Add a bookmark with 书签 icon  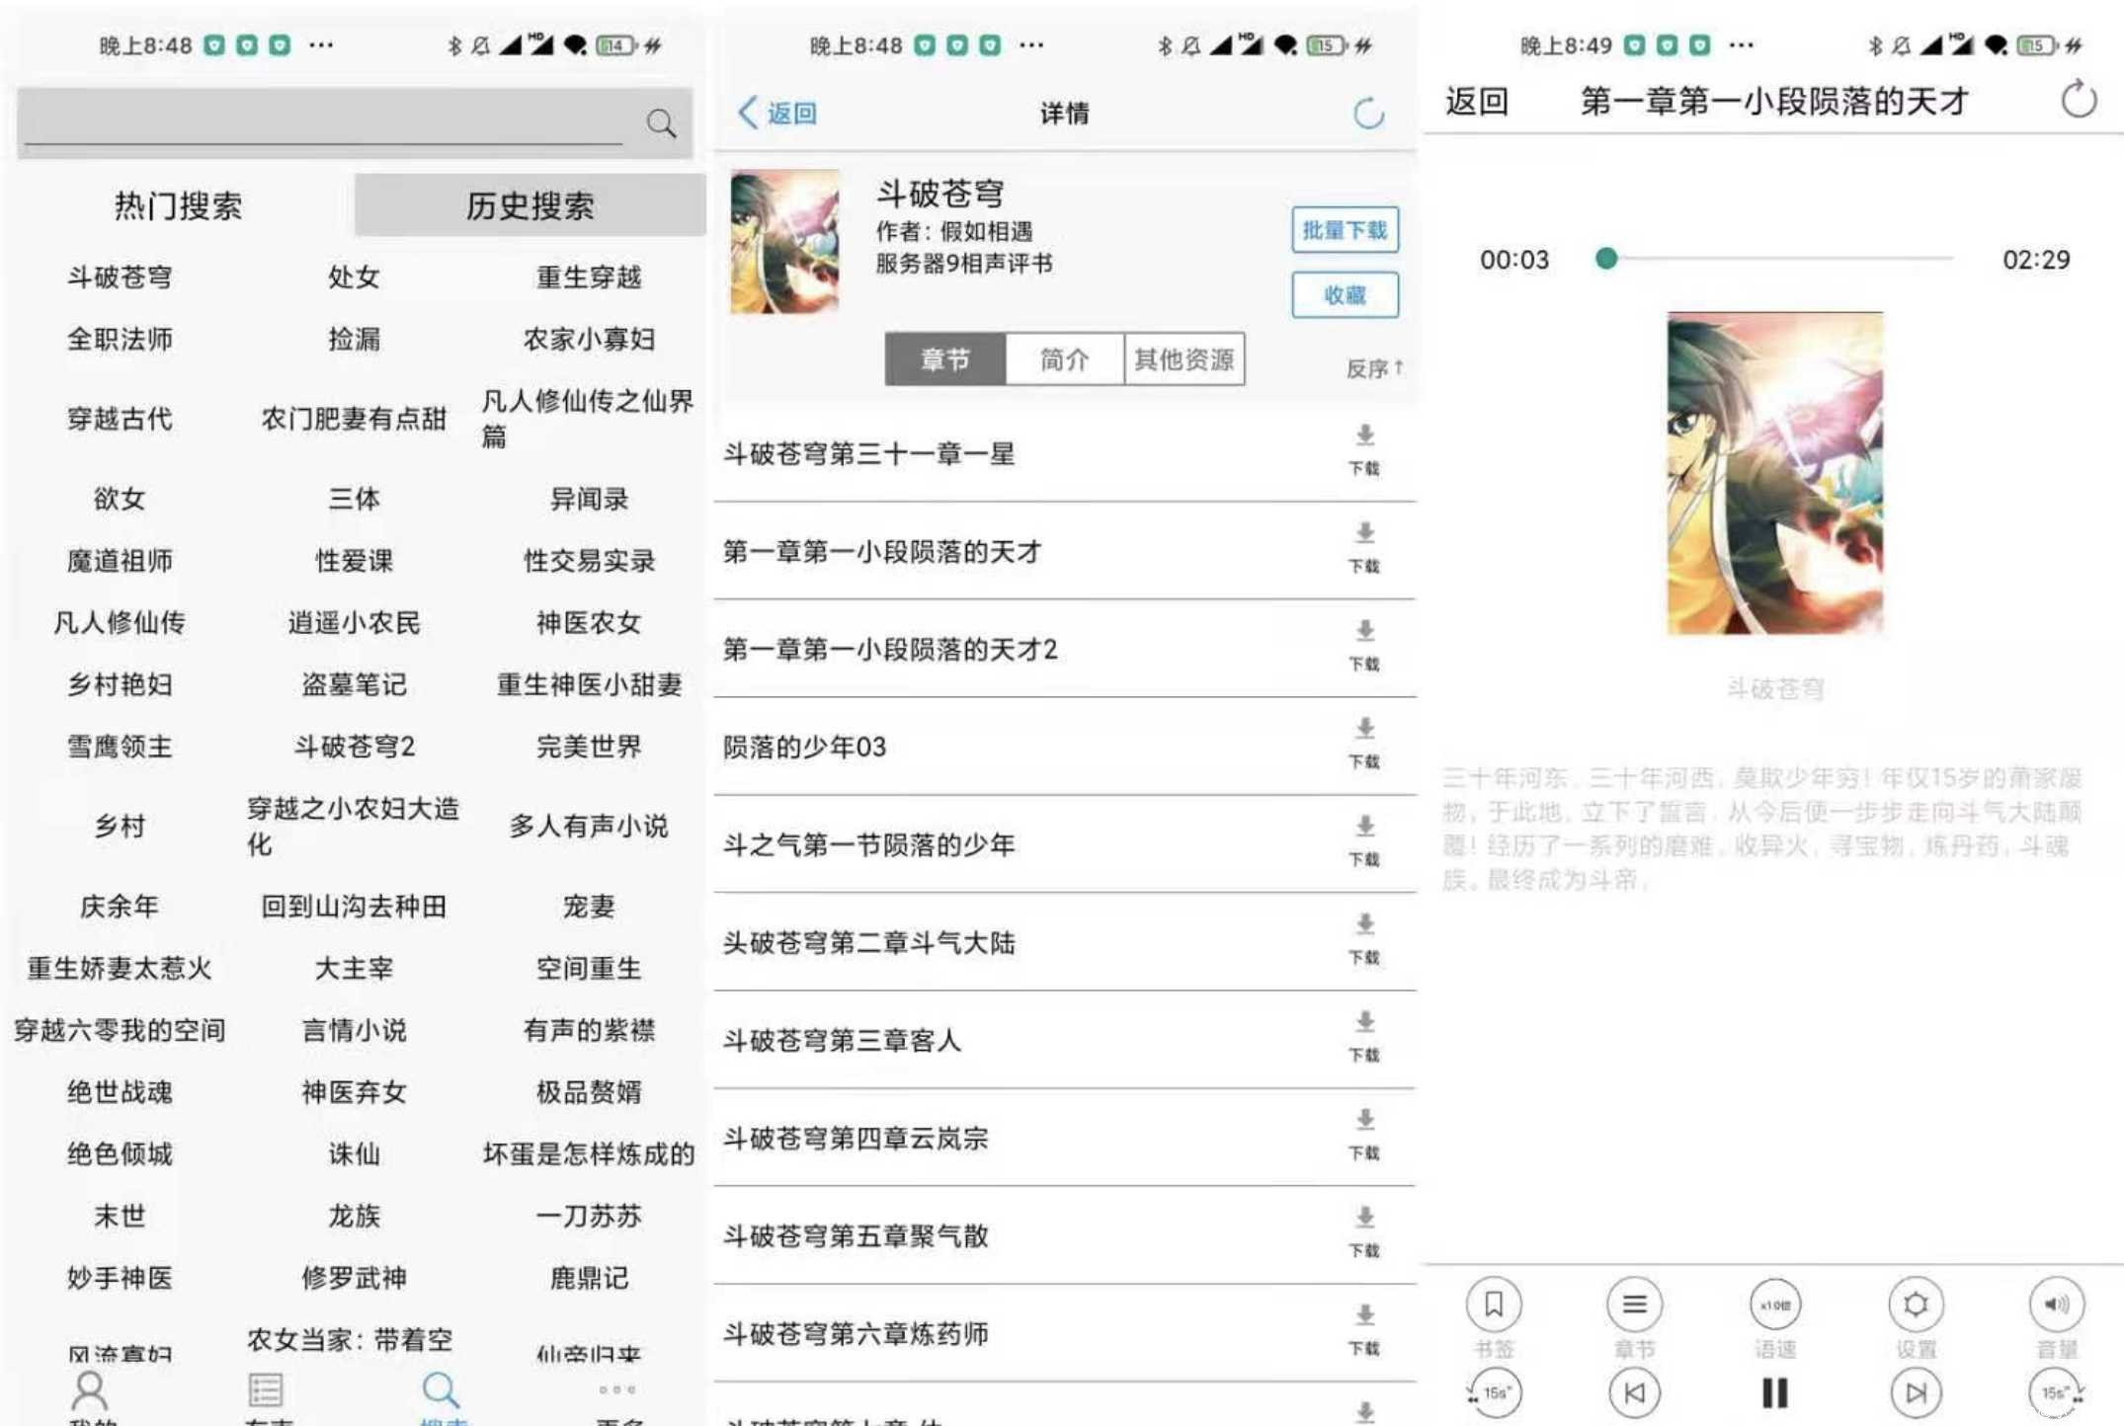1494,1305
